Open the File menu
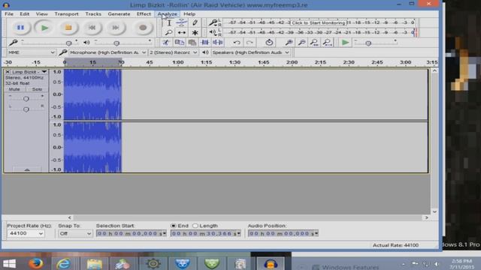This screenshot has width=481, height=270. click(9, 14)
